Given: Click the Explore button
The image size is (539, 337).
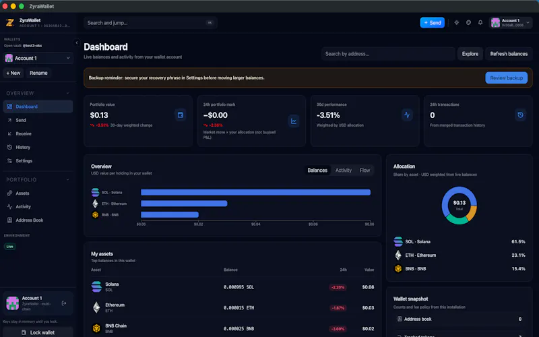Looking at the screenshot, I should [x=470, y=54].
